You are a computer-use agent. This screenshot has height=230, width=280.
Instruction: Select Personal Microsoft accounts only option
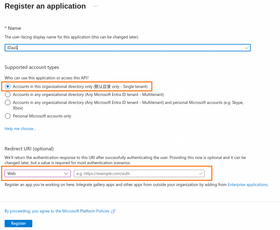click(8, 116)
